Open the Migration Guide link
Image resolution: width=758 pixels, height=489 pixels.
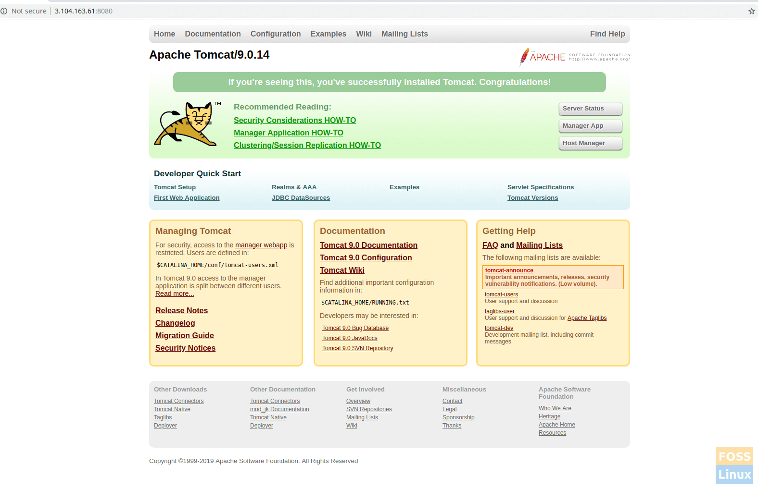[x=185, y=336]
